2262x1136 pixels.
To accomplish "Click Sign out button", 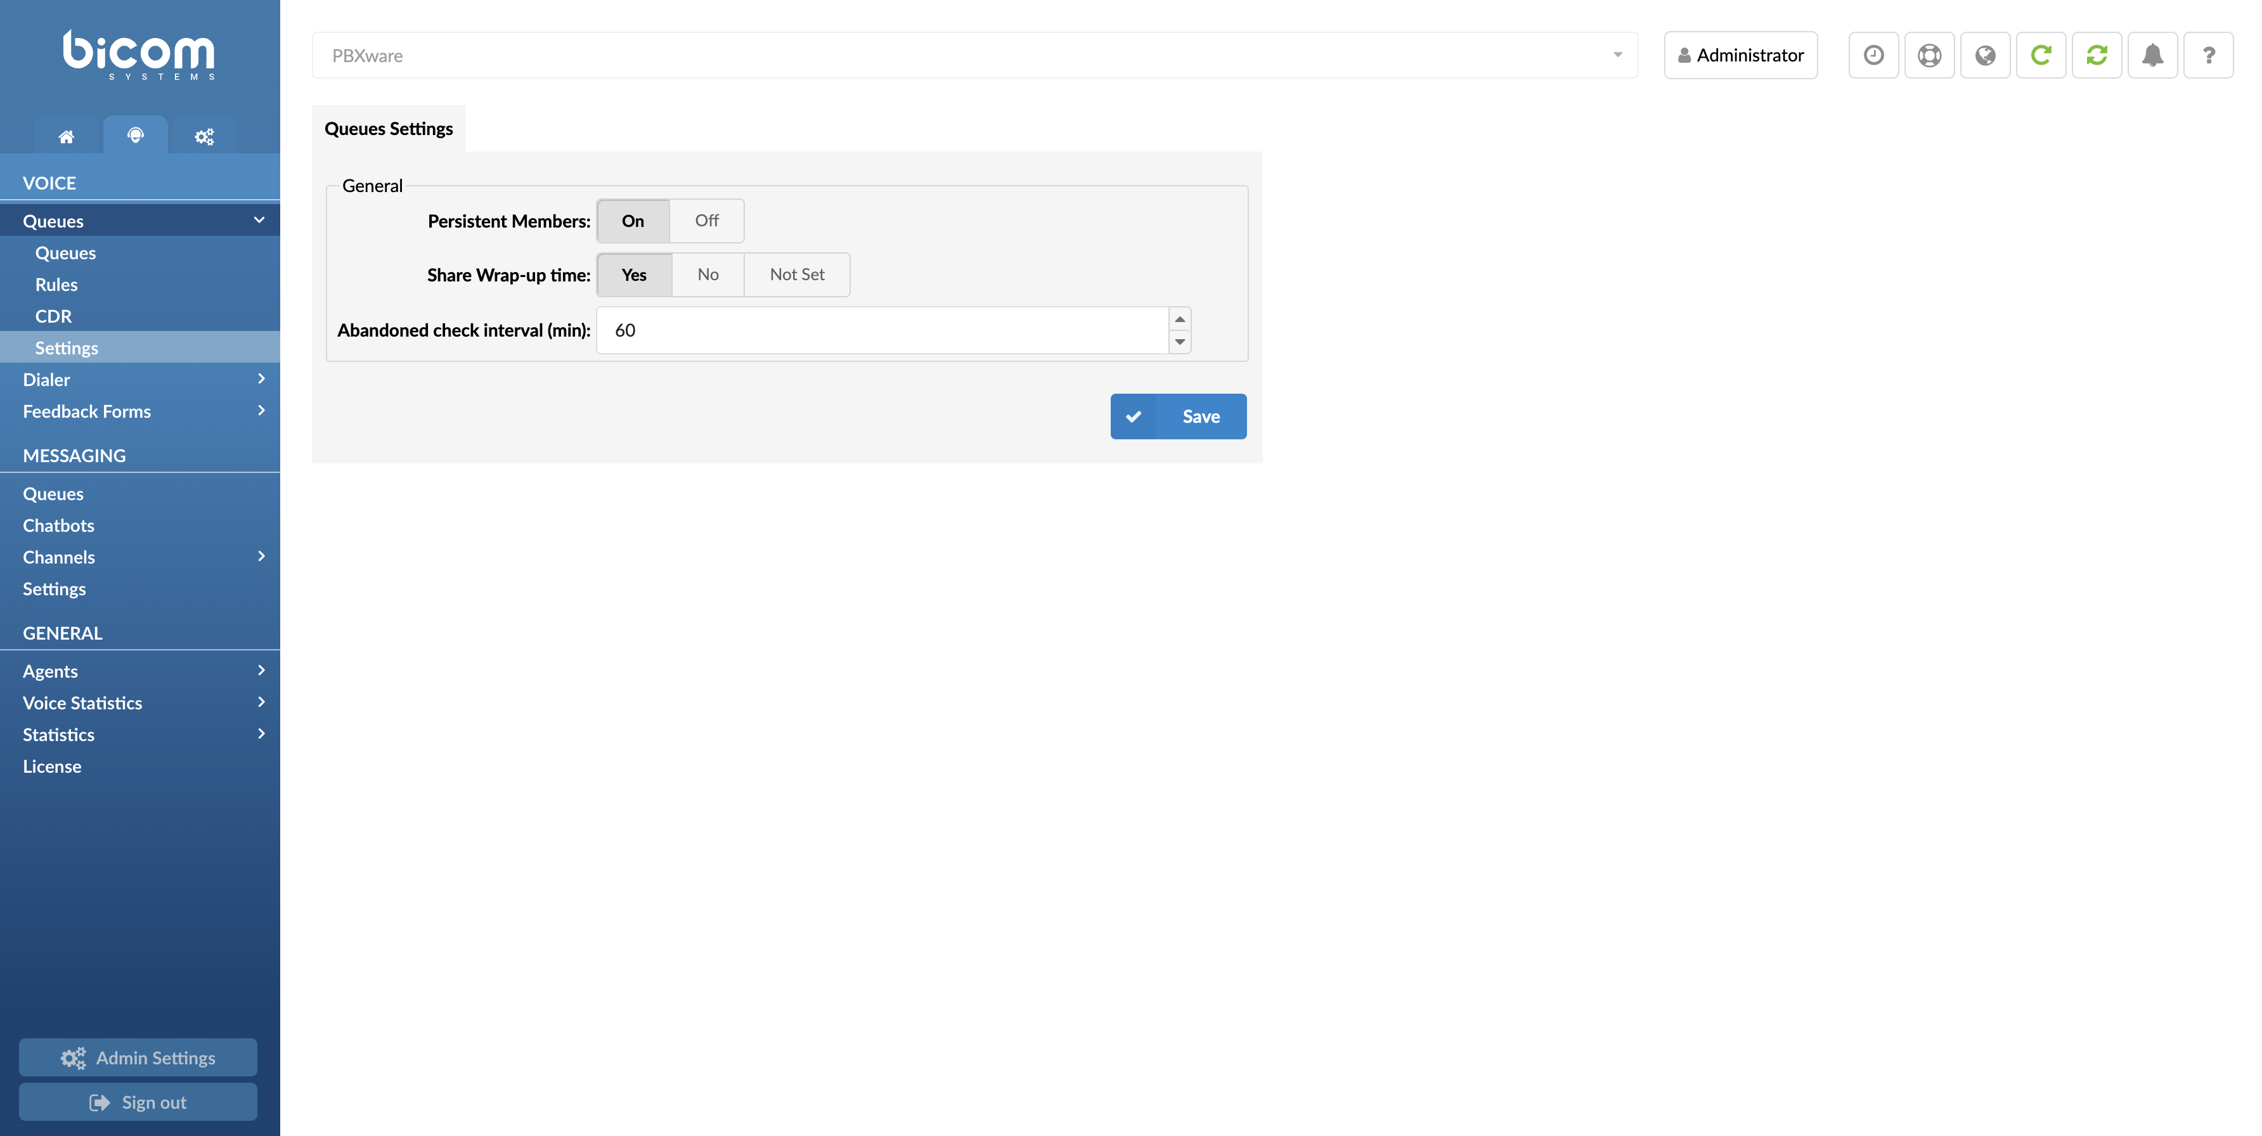I will tap(138, 1102).
